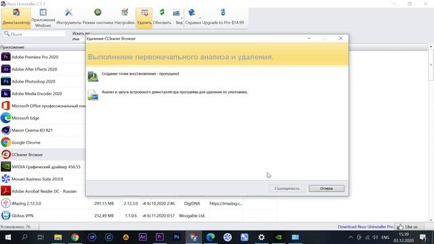The height and width of the screenshot is (244, 434).
Task: Click the Установлено: 76 status text
Action: pos(15,226)
